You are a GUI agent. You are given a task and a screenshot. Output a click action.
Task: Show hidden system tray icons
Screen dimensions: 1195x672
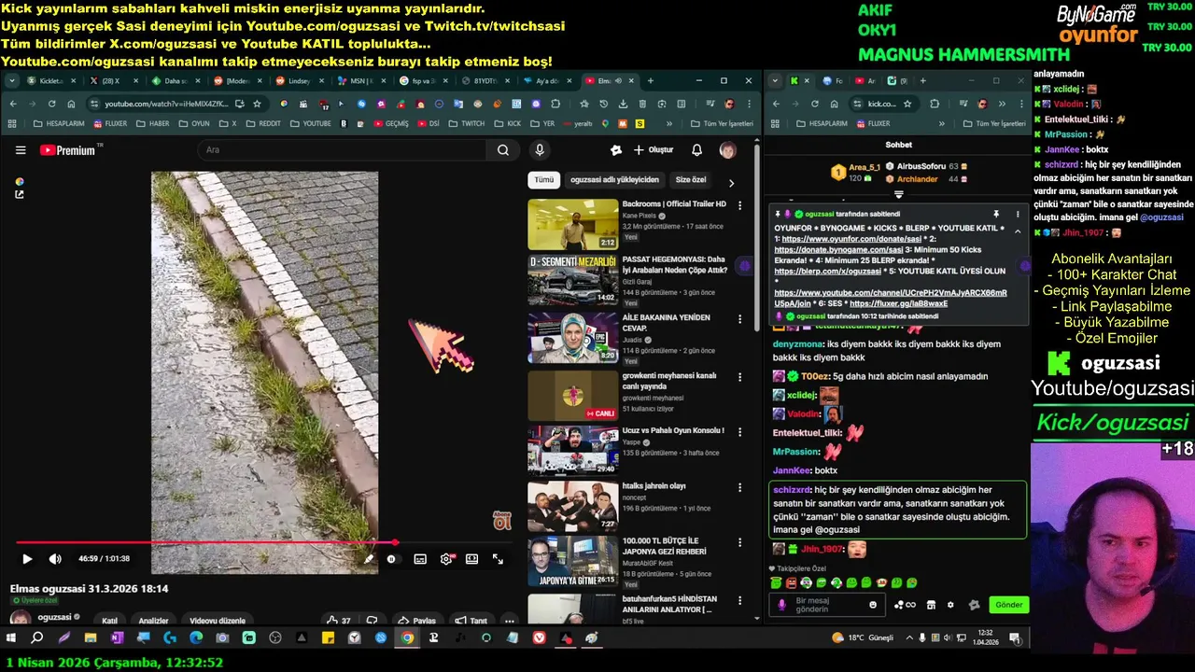coord(908,638)
